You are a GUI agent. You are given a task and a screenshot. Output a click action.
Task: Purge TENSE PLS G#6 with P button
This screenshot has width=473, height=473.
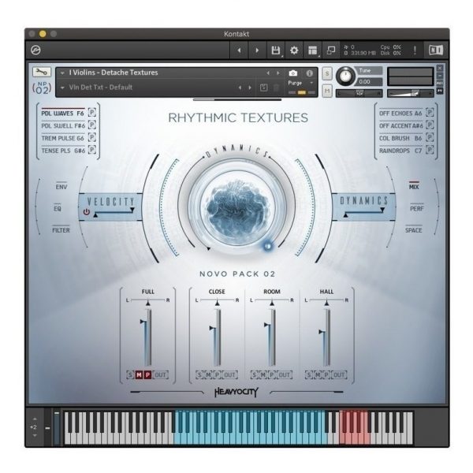point(92,150)
